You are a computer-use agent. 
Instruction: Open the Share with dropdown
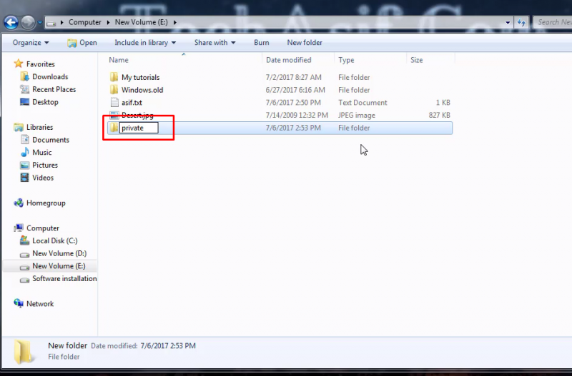[x=215, y=43]
